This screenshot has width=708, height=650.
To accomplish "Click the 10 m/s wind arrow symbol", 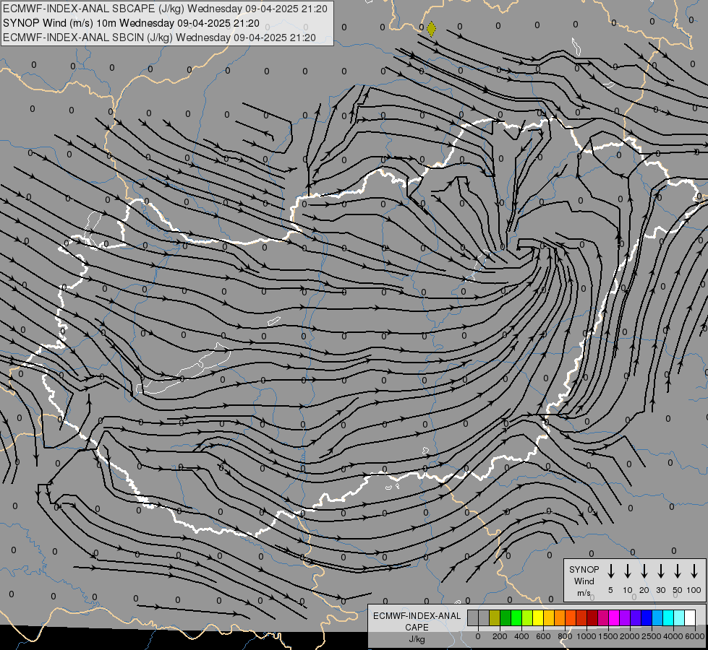I will [x=627, y=571].
